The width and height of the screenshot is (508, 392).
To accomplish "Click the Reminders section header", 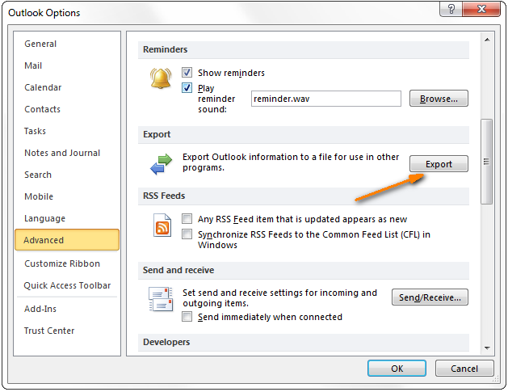I will pos(304,49).
